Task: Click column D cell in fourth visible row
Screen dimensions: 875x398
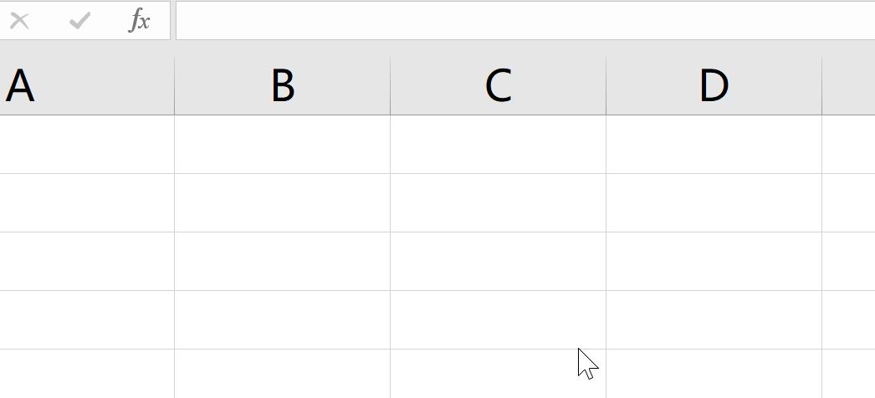Action: pos(714,320)
